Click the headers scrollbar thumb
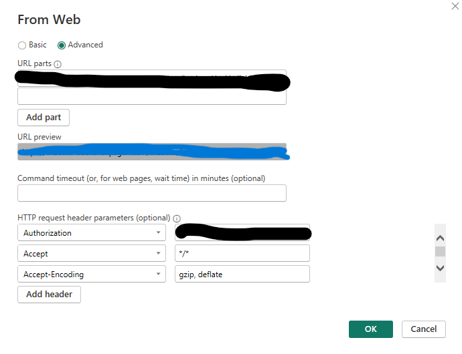This screenshot has width=462, height=354. point(440,252)
